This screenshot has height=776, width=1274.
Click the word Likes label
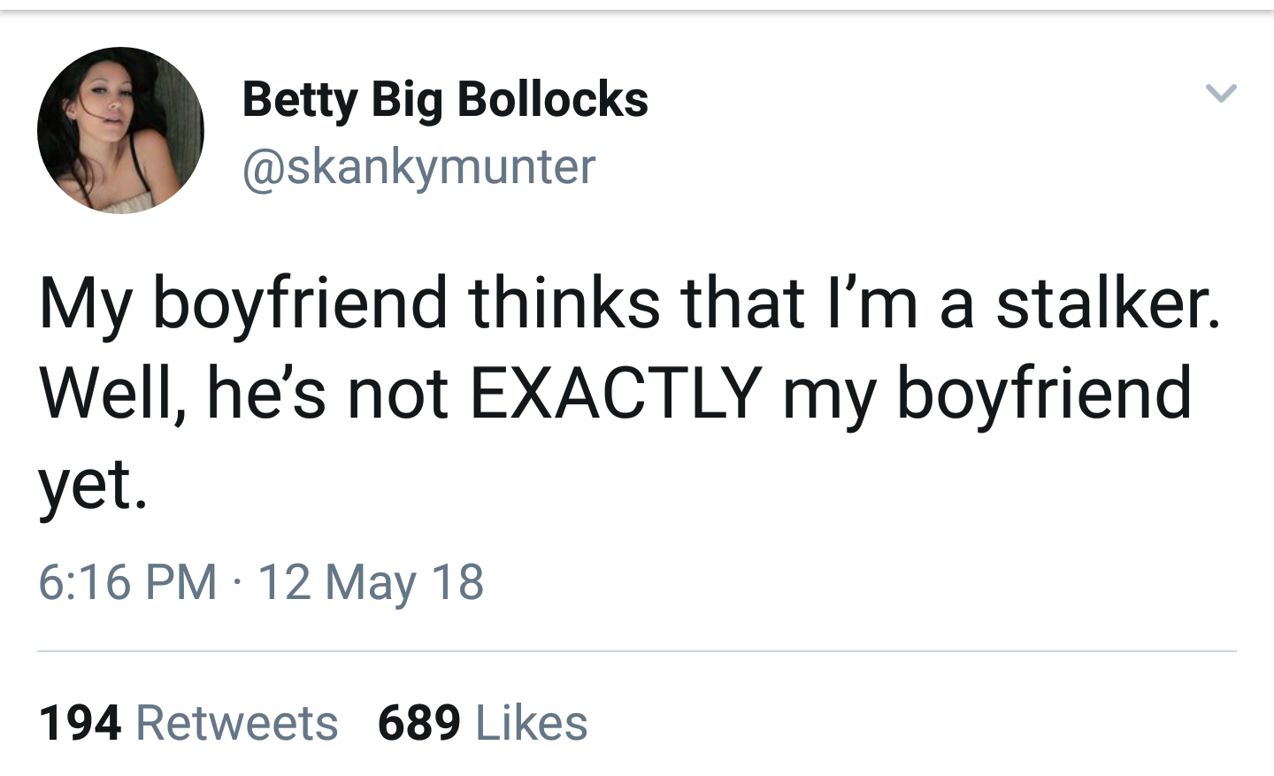pos(532,722)
